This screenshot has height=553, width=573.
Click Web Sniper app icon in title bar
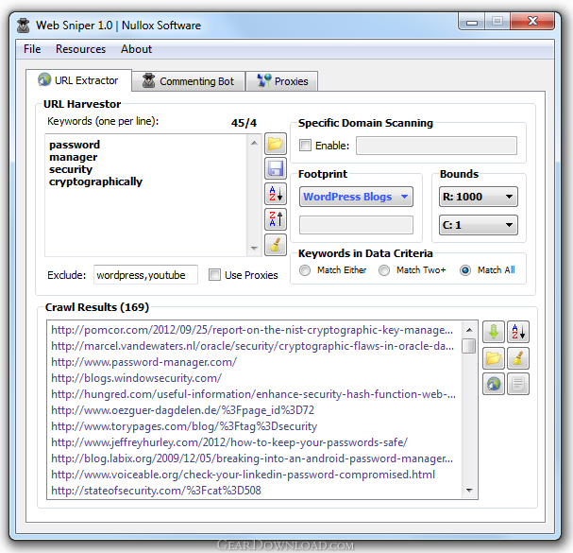[24, 26]
